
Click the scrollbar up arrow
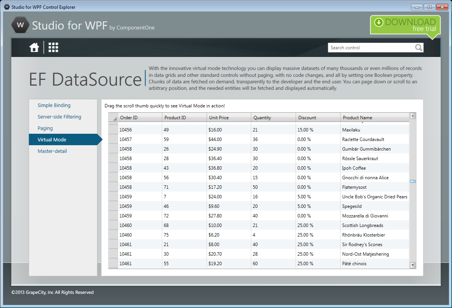[413, 116]
